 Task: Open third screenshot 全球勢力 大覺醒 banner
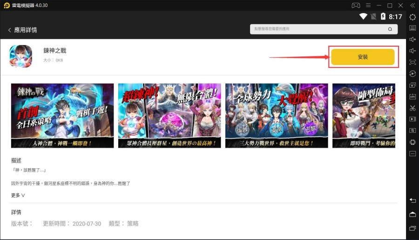point(277,116)
